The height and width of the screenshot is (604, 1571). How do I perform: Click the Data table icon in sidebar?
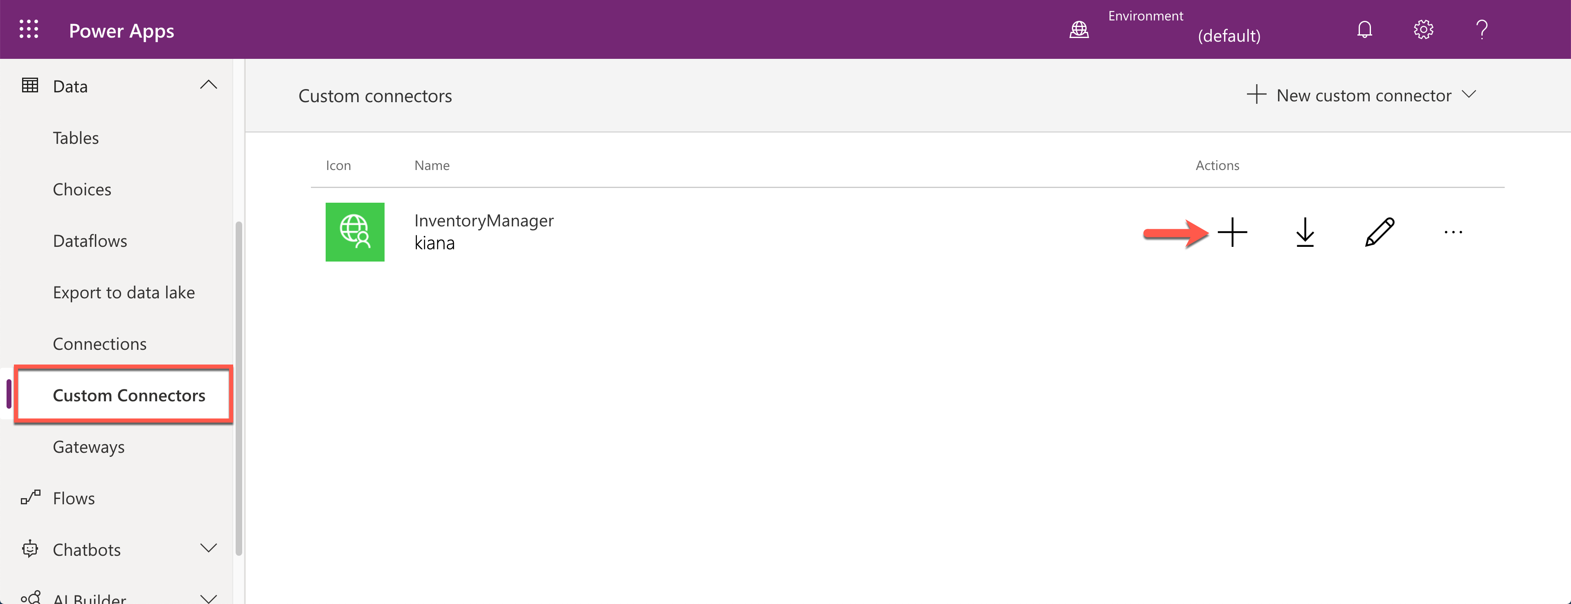[30, 85]
